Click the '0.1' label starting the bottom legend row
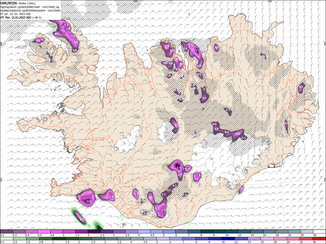Image resolution: width=326 pixels, height=244 pixels. pos(2,242)
